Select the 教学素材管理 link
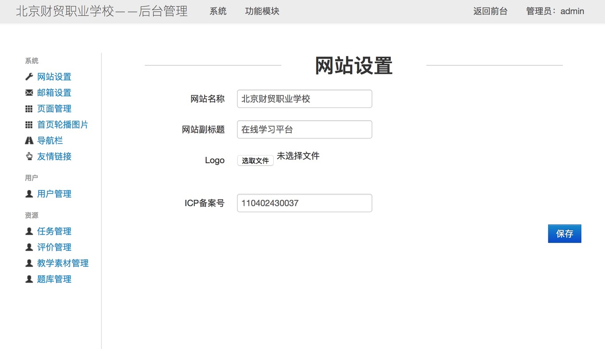Image resolution: width=605 pixels, height=349 pixels. [x=63, y=263]
